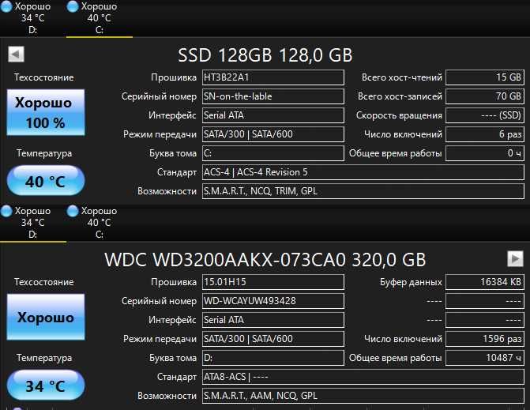Click the 40 °C temperature button in the SSD panel

pos(46,181)
